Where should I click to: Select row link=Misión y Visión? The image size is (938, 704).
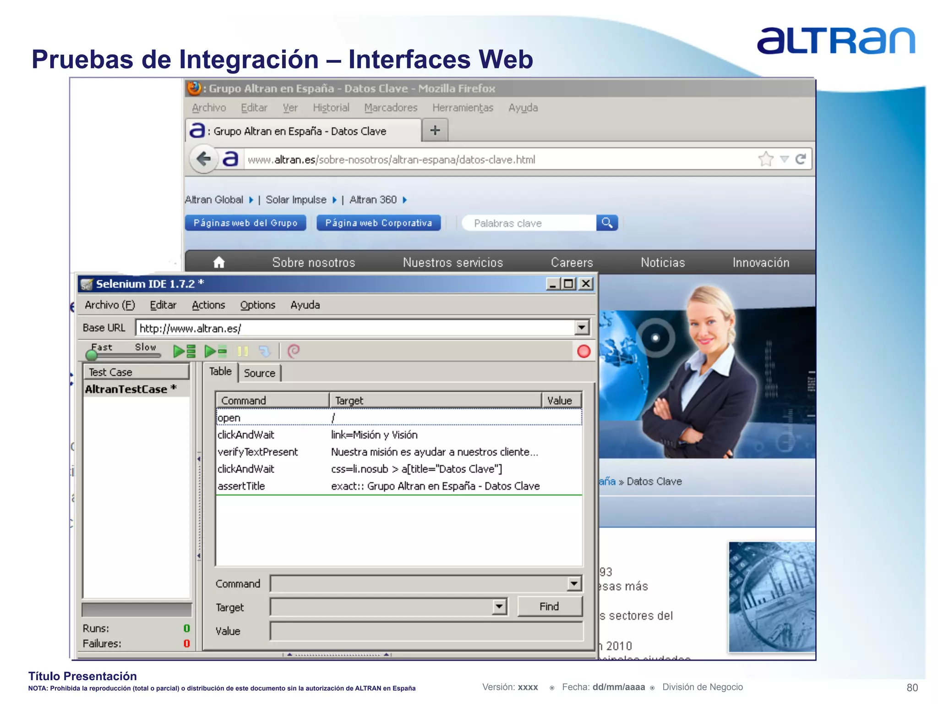click(x=398, y=434)
